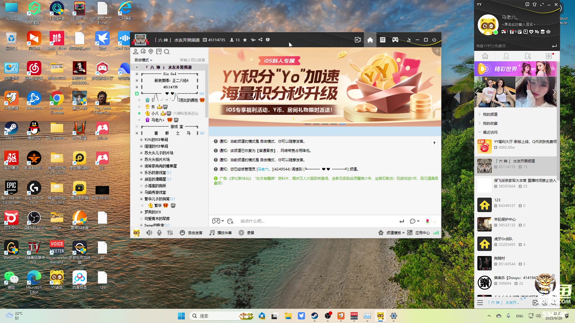
Task: Open the 苏大头儿子的片场 sub-channel
Action: click(159, 153)
